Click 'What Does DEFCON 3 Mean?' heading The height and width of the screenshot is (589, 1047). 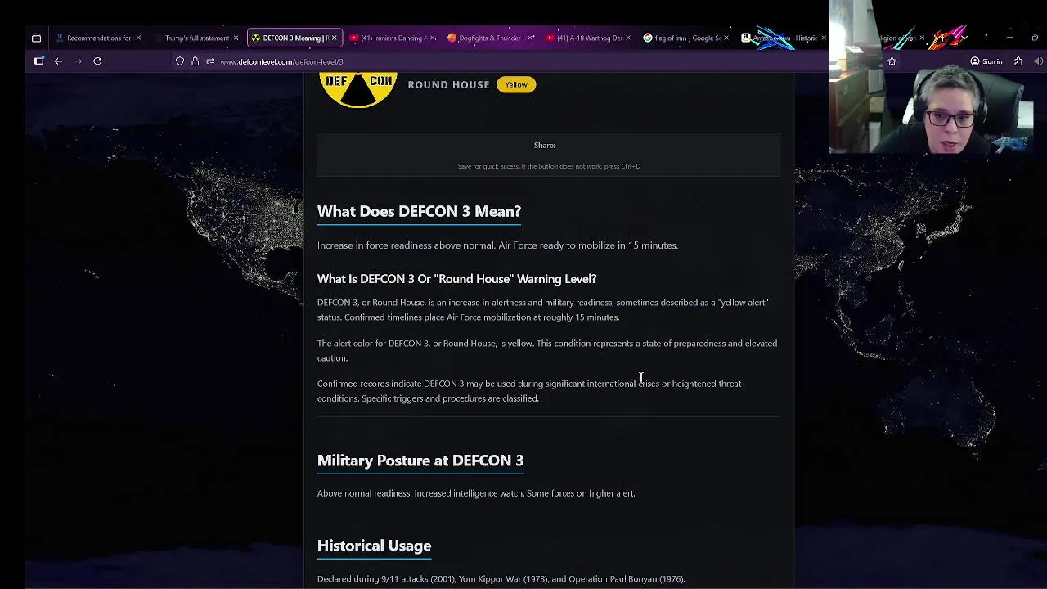point(419,211)
